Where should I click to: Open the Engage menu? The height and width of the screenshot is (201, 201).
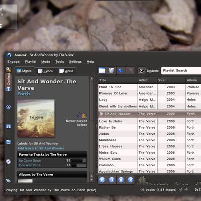13,62
